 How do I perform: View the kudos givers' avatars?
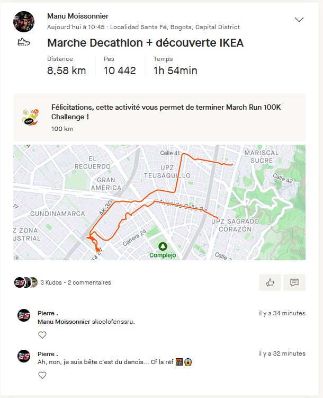25,282
